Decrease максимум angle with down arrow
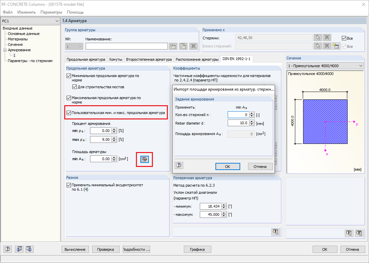The image size is (369, 263). [224, 216]
